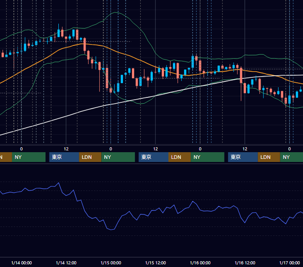Click the 1/17 00:00 date label
Screen dimensions: 303x267
pos(290,263)
